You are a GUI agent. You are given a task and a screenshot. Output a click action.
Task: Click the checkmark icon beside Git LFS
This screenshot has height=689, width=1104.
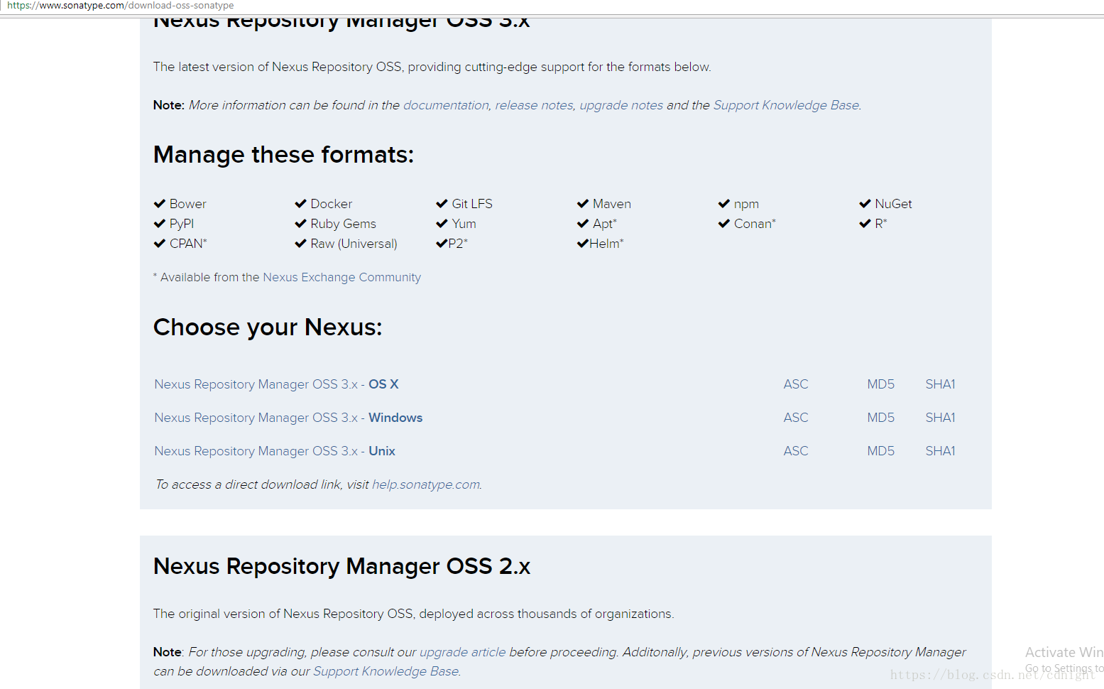click(442, 204)
